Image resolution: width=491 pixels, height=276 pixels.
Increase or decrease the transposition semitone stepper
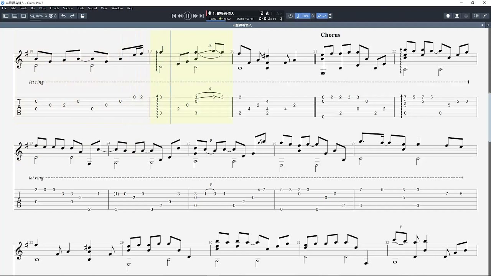(x=330, y=16)
